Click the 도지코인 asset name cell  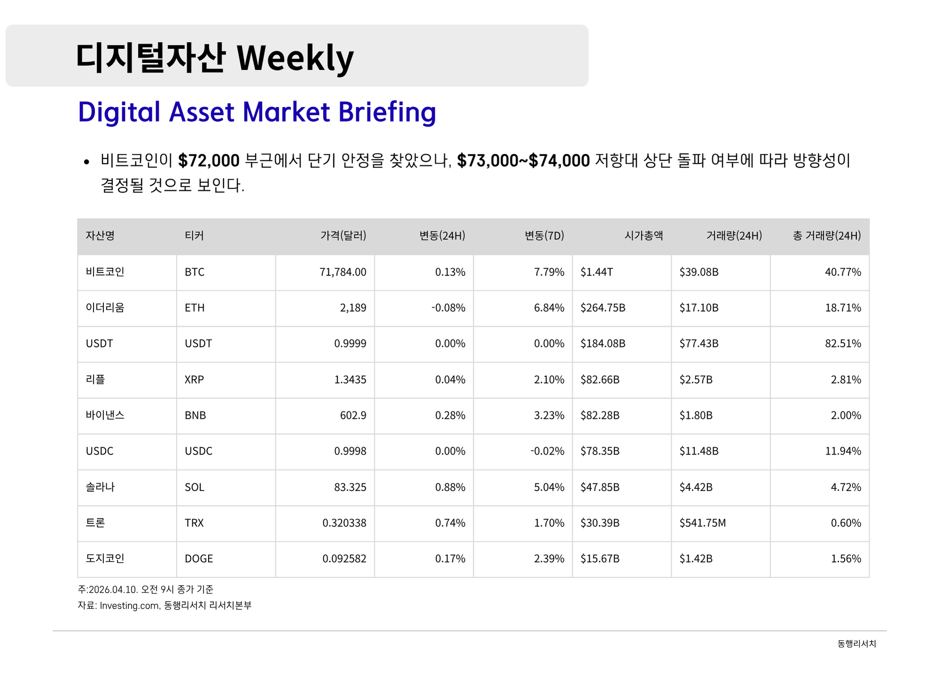pyautogui.click(x=105, y=559)
